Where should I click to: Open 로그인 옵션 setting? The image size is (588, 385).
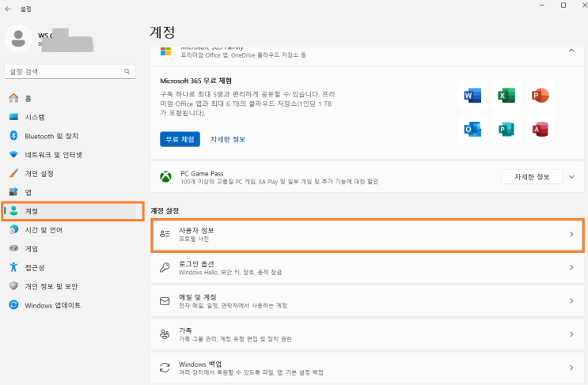pyautogui.click(x=367, y=267)
